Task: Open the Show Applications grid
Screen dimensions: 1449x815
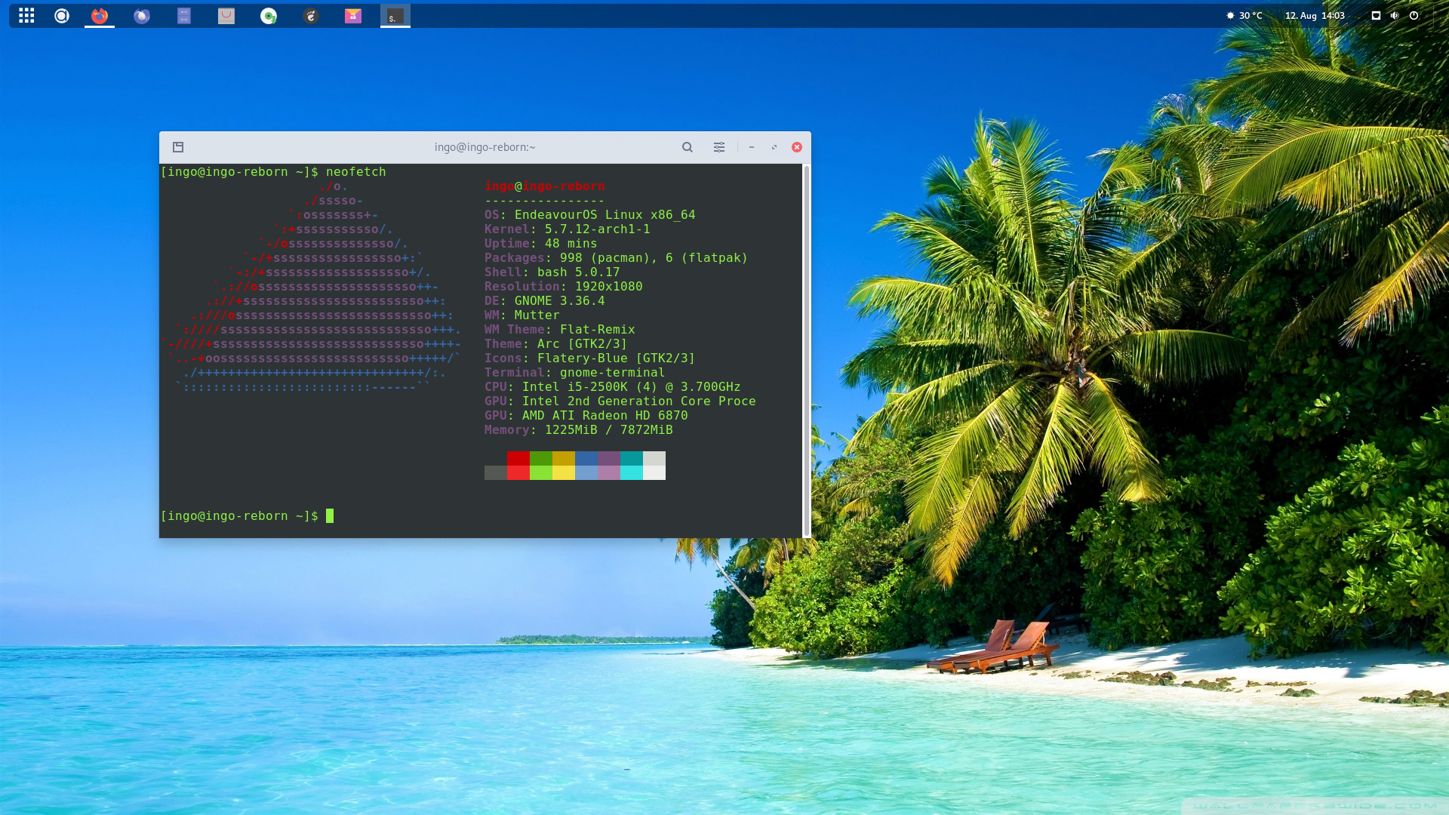Action: (26, 16)
